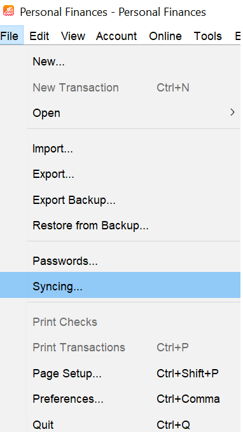
Task: Open the Online menu
Action: [165, 36]
